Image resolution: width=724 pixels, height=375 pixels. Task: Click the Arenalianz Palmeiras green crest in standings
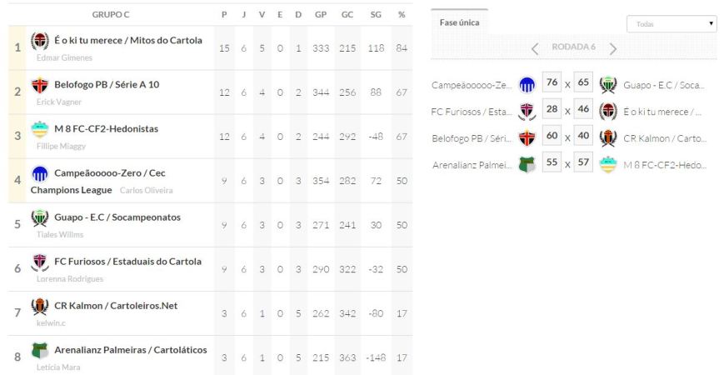40,350
